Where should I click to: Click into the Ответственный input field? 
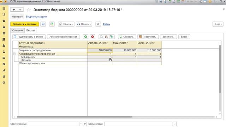53,124
